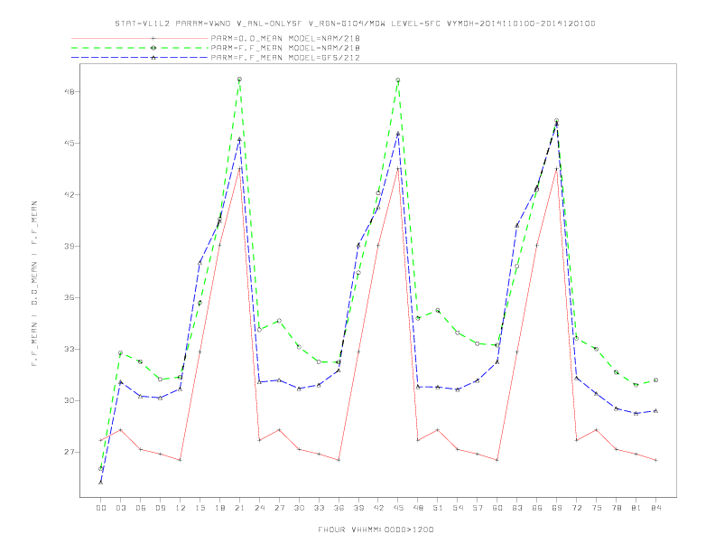The width and height of the screenshot is (715, 553).
Task: Click green circle marker at hour 03
Action: [x=120, y=353]
